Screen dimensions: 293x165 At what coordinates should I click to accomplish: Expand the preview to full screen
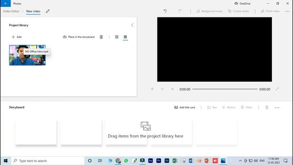[277, 89]
